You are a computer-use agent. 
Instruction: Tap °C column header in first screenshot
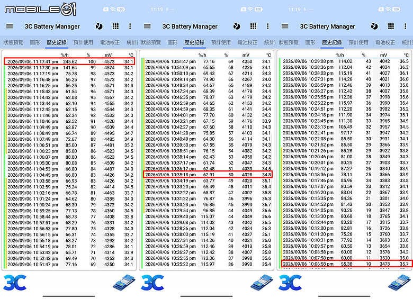pyautogui.click(x=131, y=55)
